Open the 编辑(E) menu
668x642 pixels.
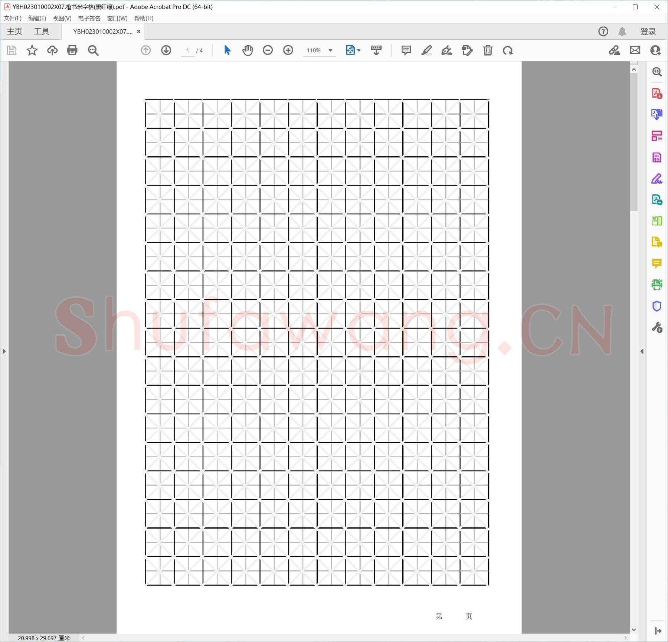tap(37, 18)
